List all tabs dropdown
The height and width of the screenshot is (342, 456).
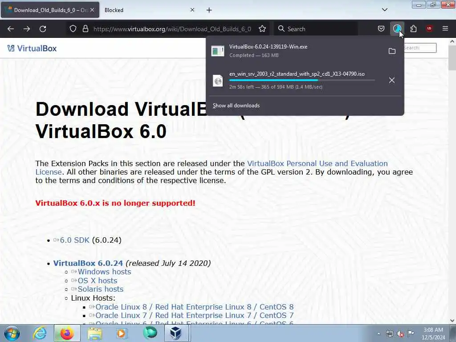click(x=385, y=10)
